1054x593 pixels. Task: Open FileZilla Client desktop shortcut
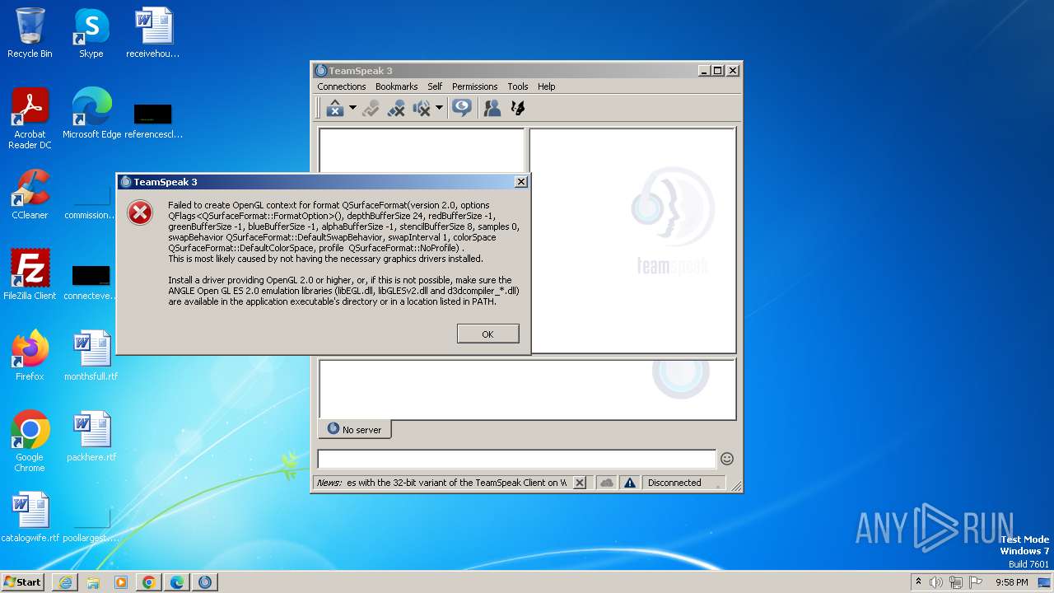click(30, 275)
